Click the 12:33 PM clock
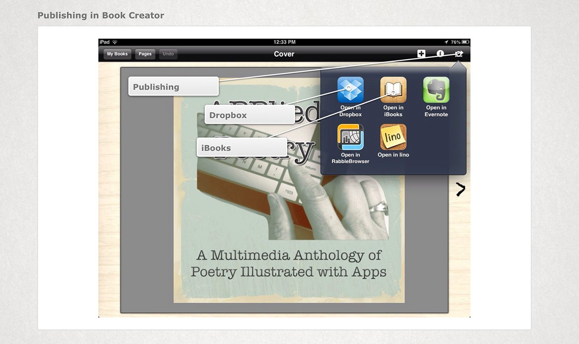The width and height of the screenshot is (579, 344). click(x=284, y=42)
